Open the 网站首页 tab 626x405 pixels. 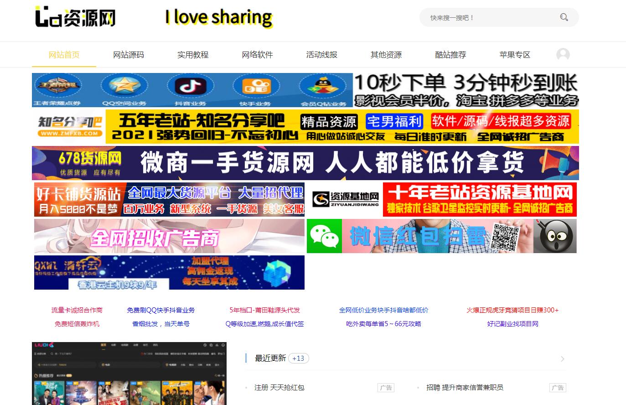64,55
